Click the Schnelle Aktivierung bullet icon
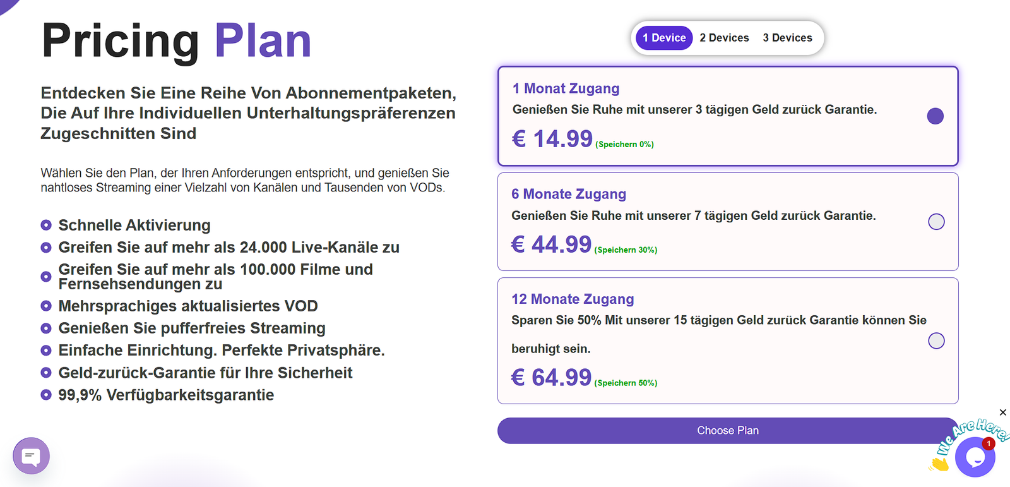The height and width of the screenshot is (487, 1010). click(46, 225)
